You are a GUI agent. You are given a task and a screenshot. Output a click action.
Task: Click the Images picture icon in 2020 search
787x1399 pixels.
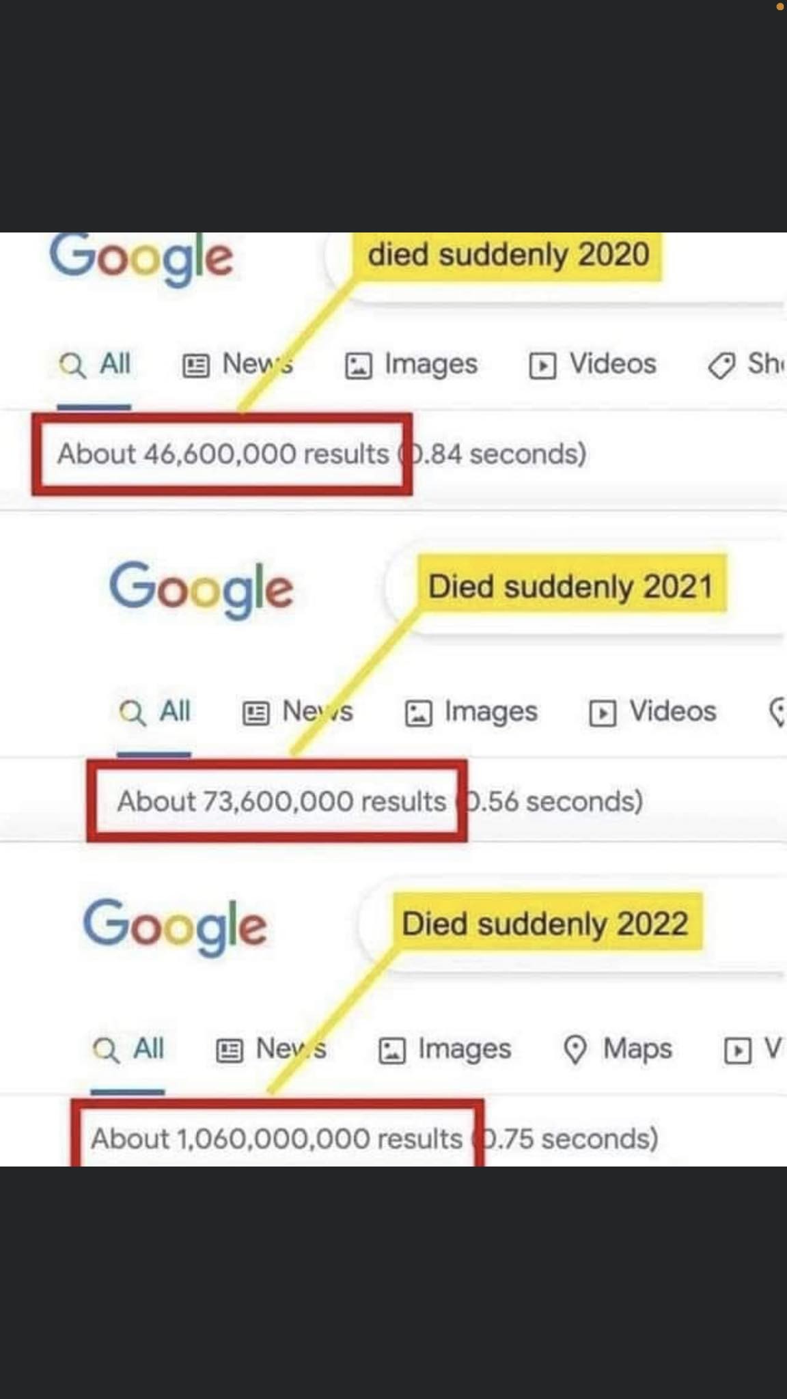click(358, 366)
